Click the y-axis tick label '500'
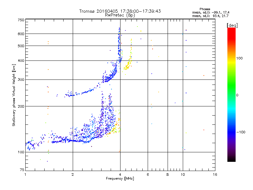The width and height of the screenshot is (253, 190). (x=21, y=46)
